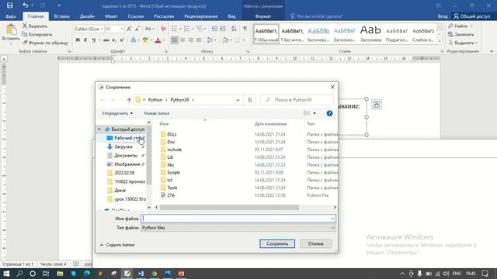Open Макет ribbon tab

(111, 16)
